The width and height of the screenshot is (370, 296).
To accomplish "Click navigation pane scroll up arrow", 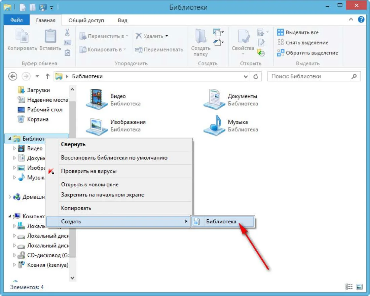I will [72, 89].
